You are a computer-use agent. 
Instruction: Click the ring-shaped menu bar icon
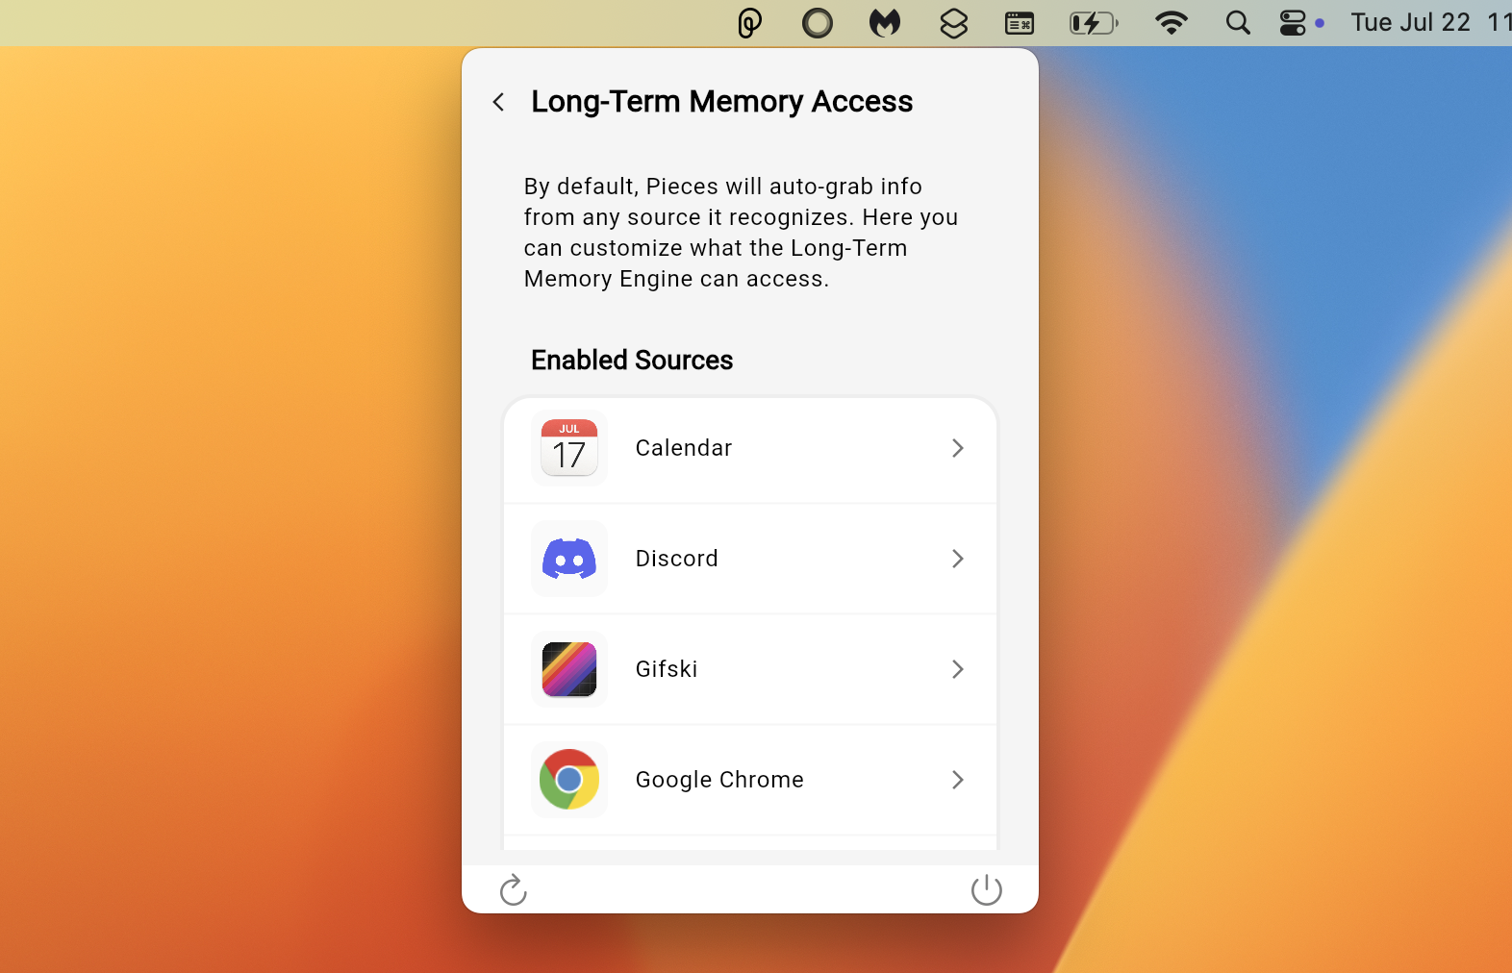(x=818, y=23)
